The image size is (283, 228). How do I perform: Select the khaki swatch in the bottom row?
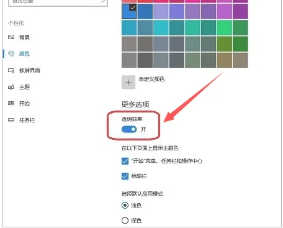[224, 60]
